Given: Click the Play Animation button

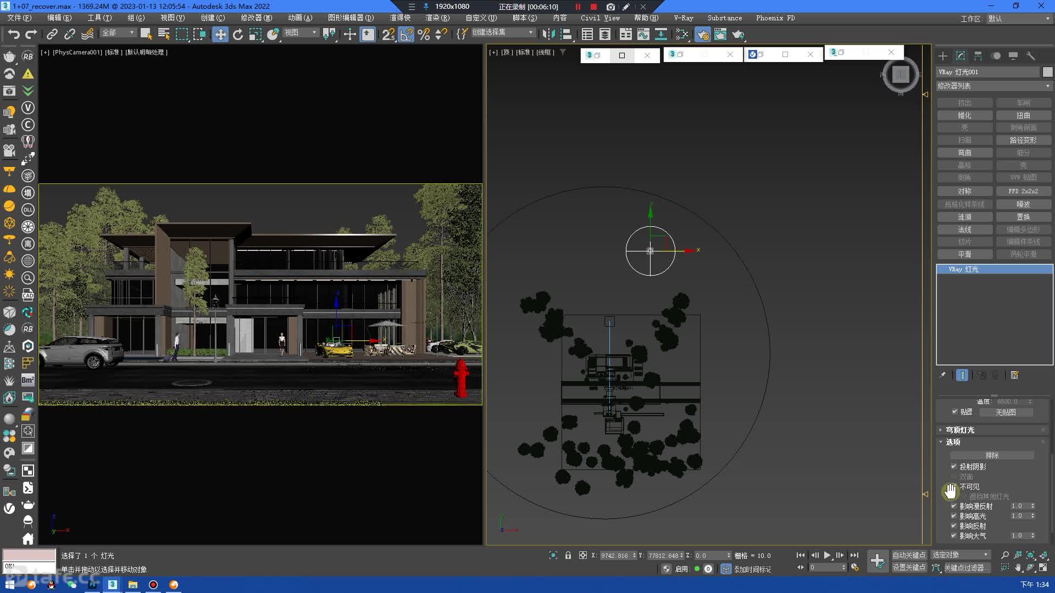Looking at the screenshot, I should pos(827,555).
